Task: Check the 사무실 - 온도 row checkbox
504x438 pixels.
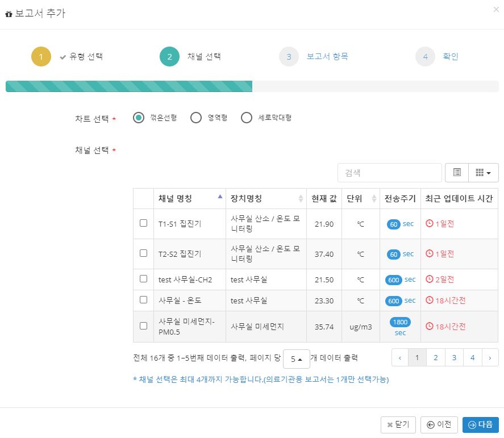Action: pyautogui.click(x=144, y=300)
